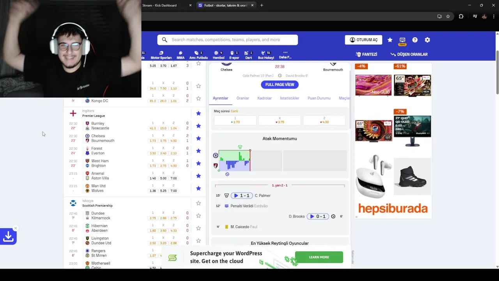Screen dimensions: 499x281
Task: Favorite the Scottish Premiership league
Action: click(198, 203)
